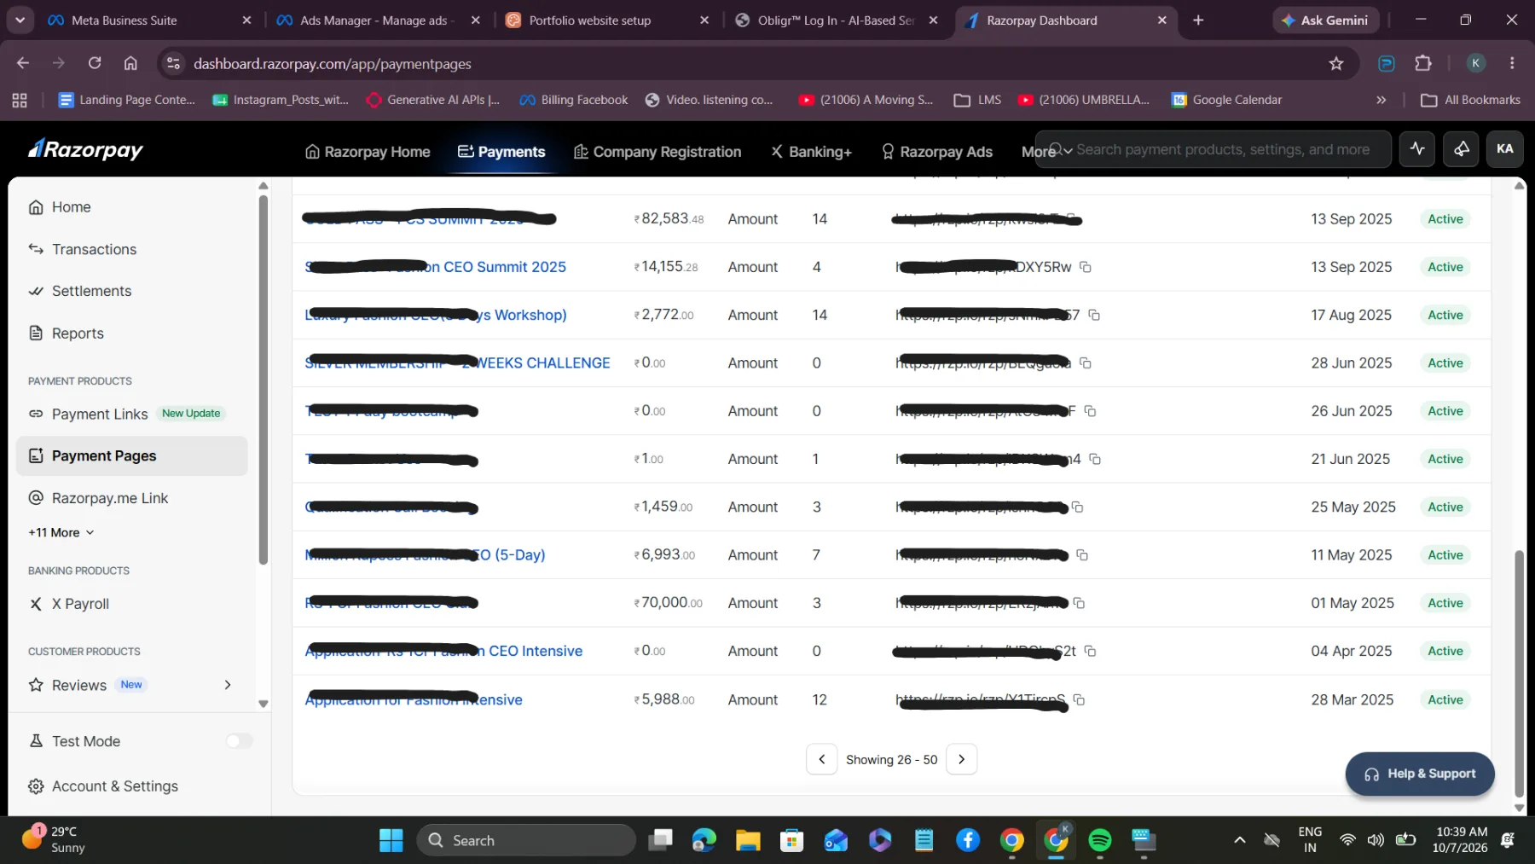Copy the link in the 28 Jun 2025 row
The width and height of the screenshot is (1535, 864).
pos(1086,362)
